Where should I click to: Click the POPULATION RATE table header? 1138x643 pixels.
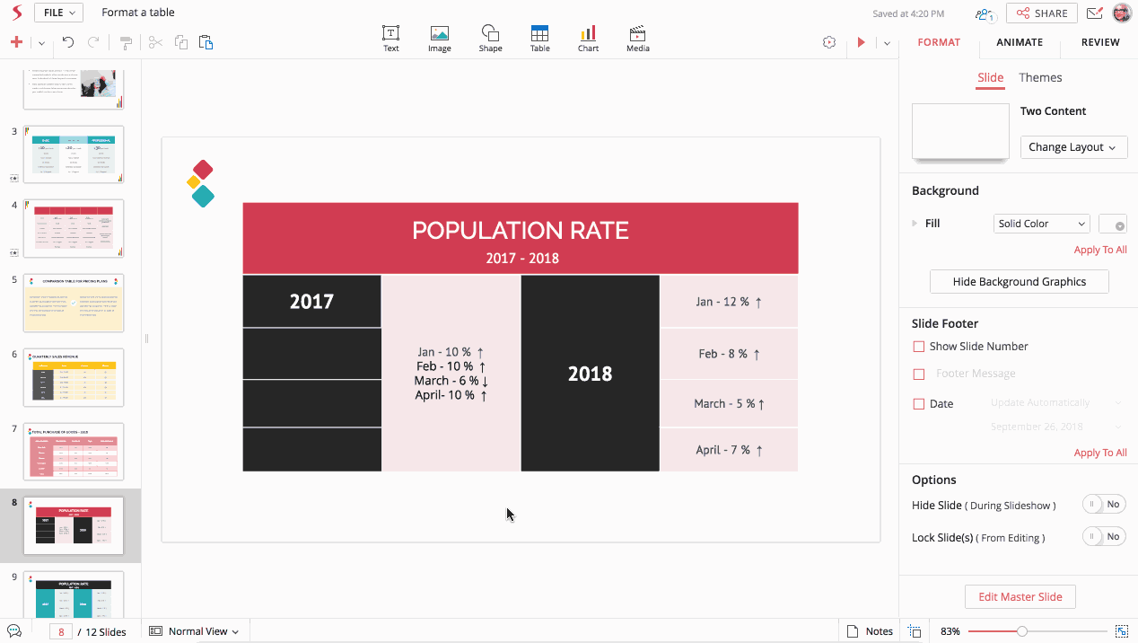tap(521, 238)
